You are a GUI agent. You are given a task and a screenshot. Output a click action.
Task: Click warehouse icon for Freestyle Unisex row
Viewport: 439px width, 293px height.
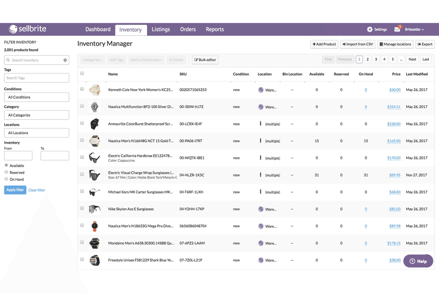coord(261,260)
